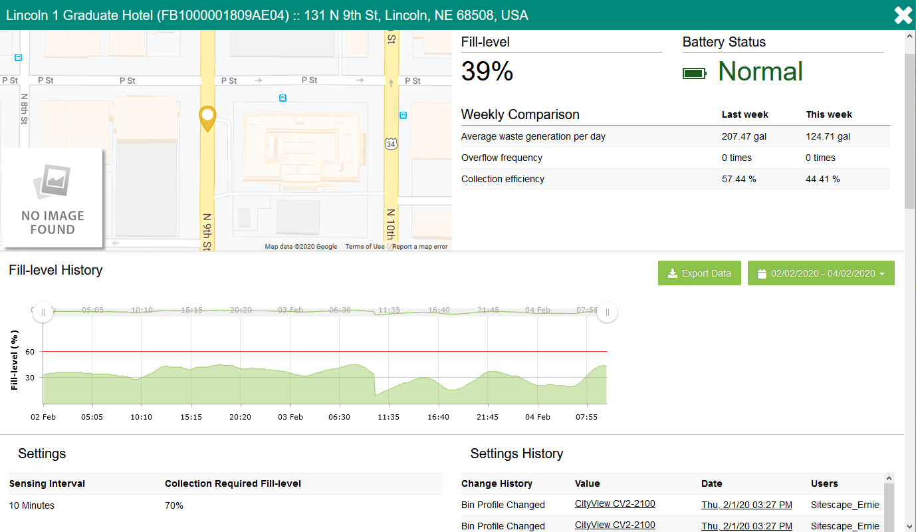Viewport: 916px width, 532px height.
Task: Click the This week column header
Action: point(829,114)
